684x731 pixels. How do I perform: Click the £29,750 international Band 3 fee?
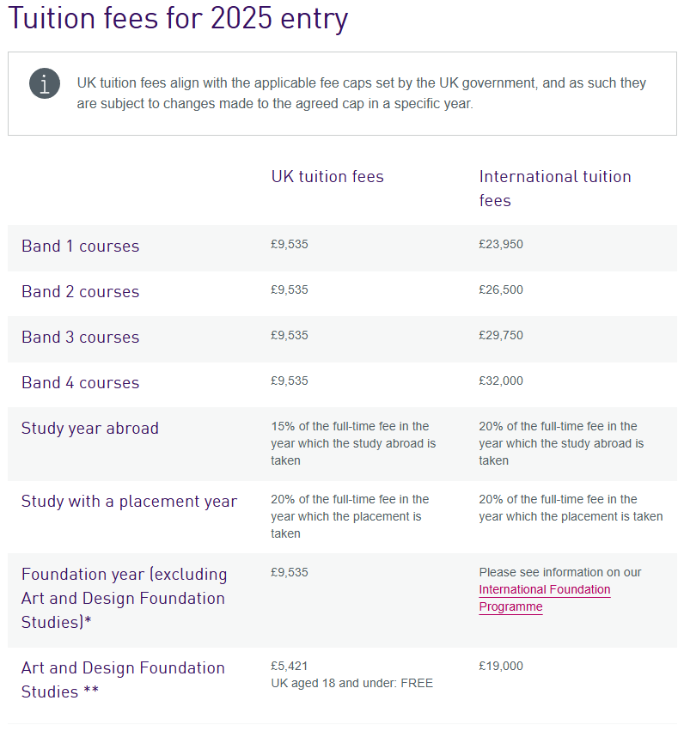point(501,336)
